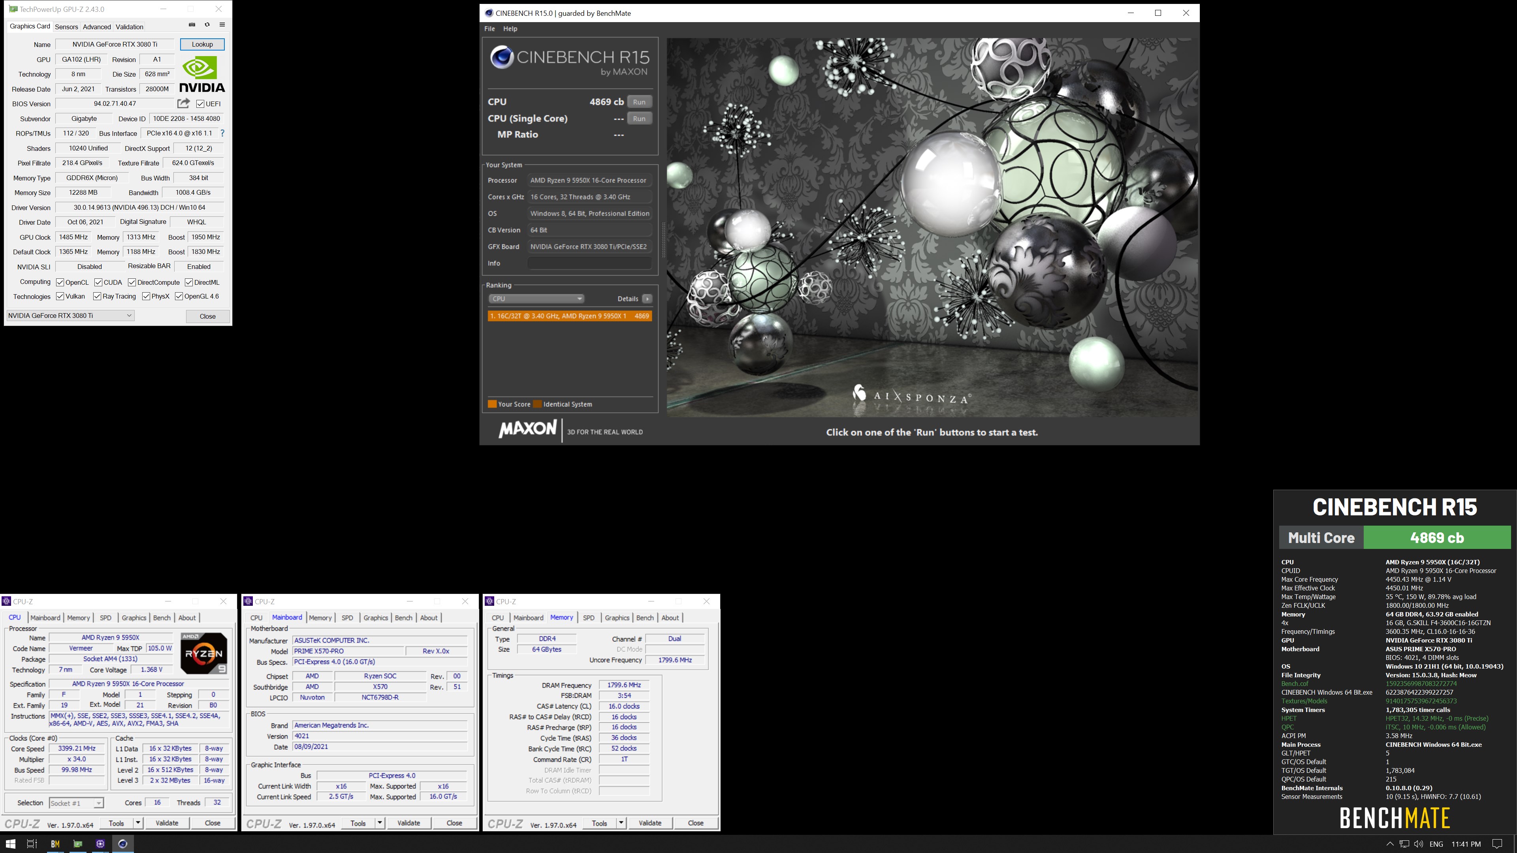Open GPU-Z from the taskbar
The height and width of the screenshot is (853, 1517).
click(x=78, y=844)
